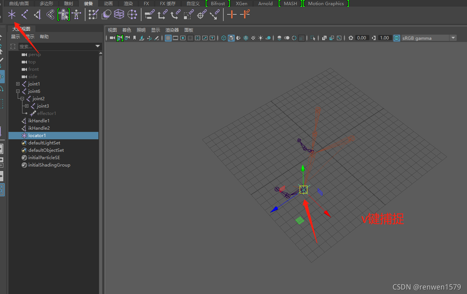
Task: Click the Parent Constraint shelf icon
Action: pos(150,15)
